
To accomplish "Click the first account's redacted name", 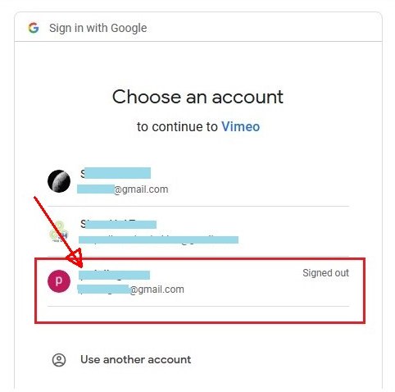I will 116,173.
